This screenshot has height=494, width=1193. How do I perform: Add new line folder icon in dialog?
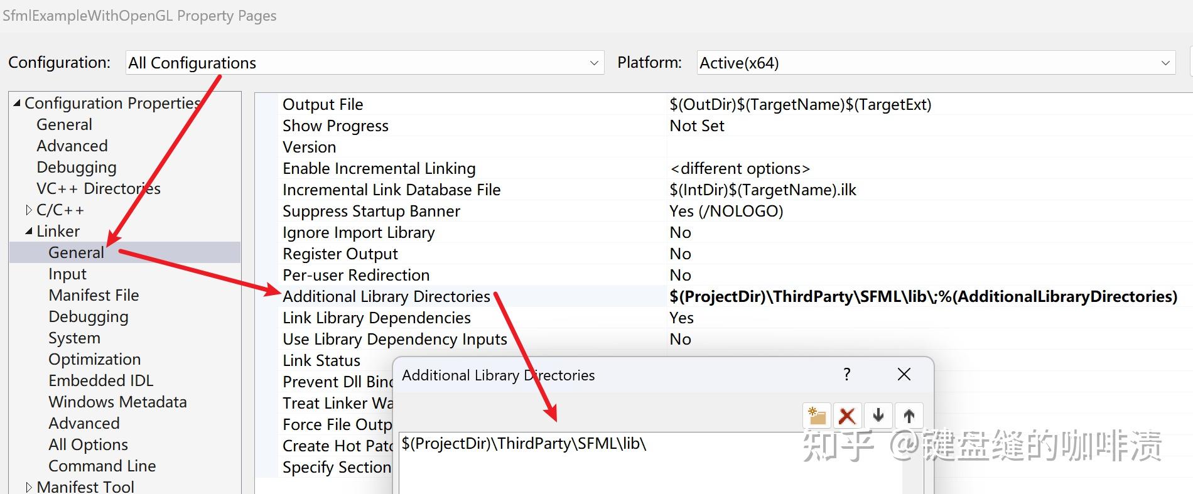pyautogui.click(x=817, y=416)
